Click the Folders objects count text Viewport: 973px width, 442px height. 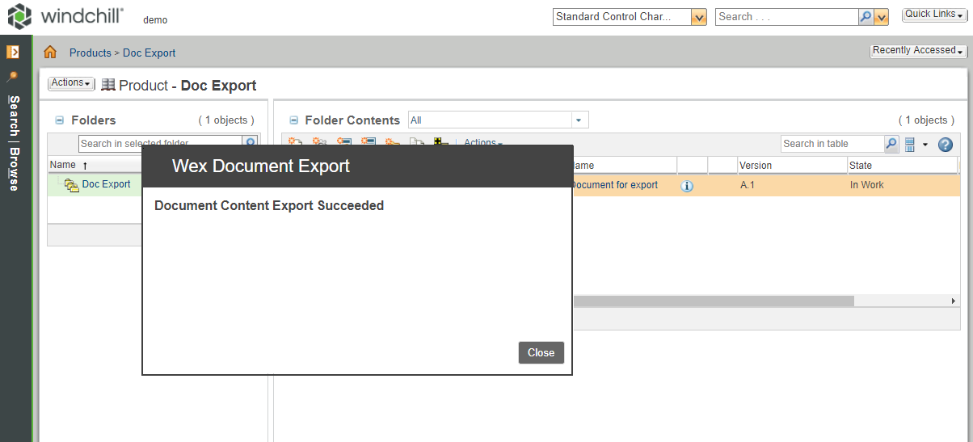(x=226, y=120)
